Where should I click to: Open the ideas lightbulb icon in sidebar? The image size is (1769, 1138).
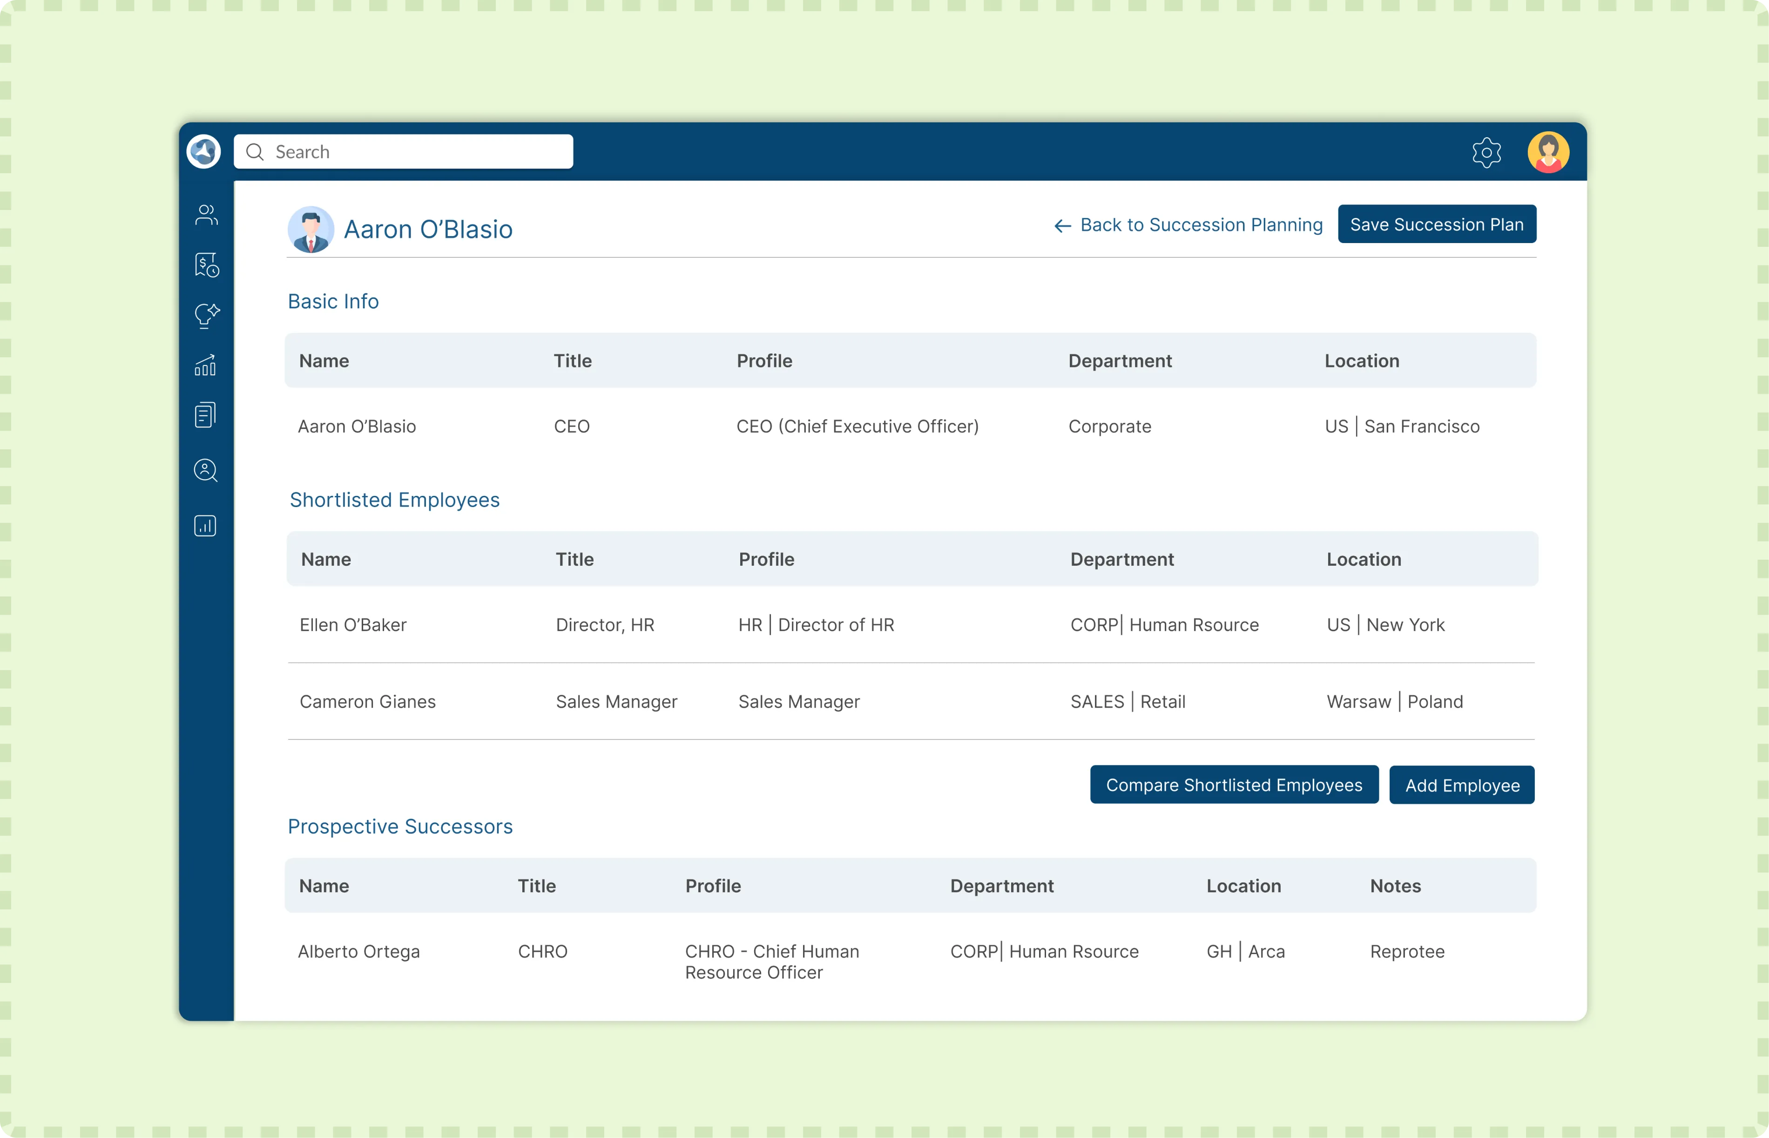tap(205, 316)
